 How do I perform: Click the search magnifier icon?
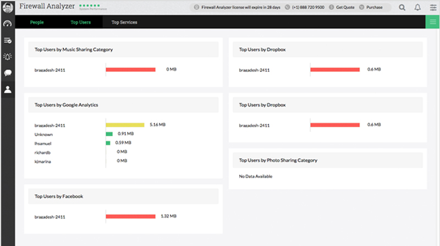(x=402, y=8)
